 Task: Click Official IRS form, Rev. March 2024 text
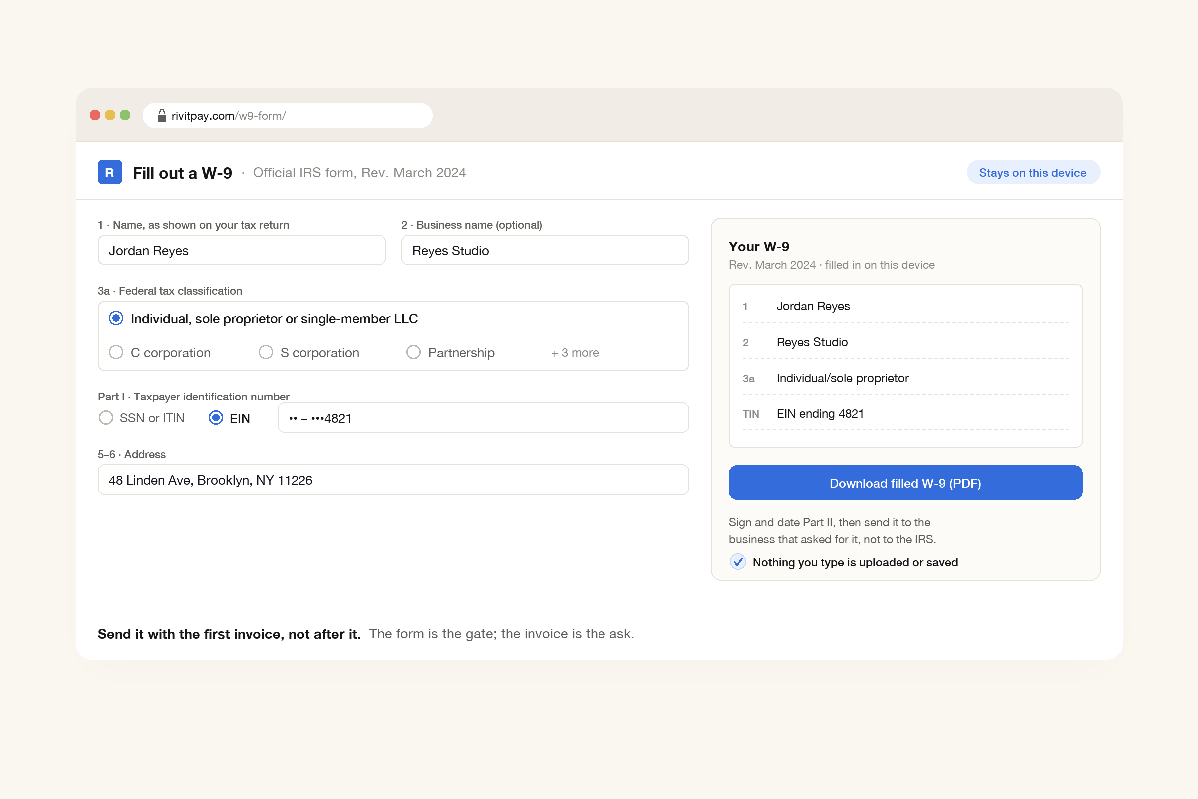point(359,173)
